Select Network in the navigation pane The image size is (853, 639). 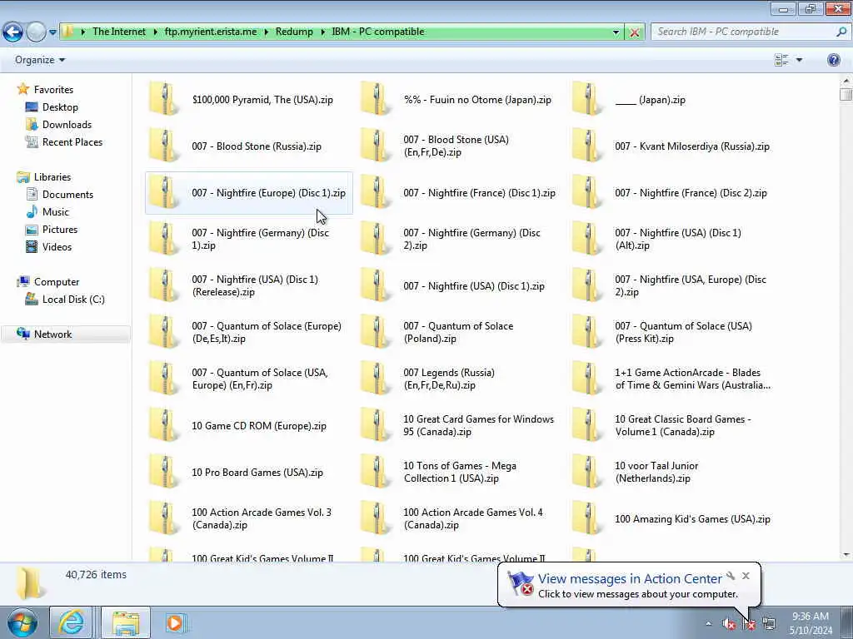point(52,334)
